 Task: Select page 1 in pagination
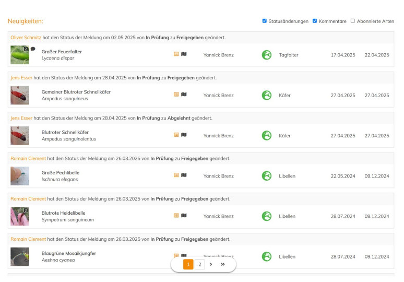point(188,265)
